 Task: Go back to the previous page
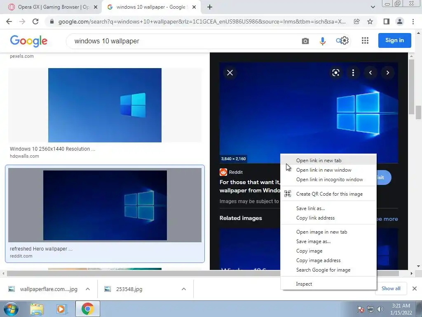[9, 21]
